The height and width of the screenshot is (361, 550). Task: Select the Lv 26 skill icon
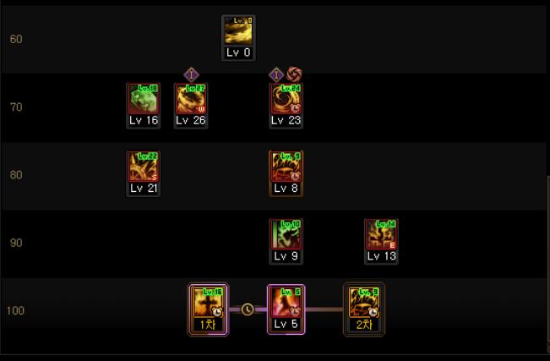tap(191, 99)
